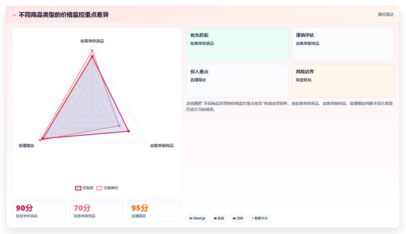The height and width of the screenshot is (234, 406).
Task: Click the 匹配度 data point at 直播爆款
Action: tap(43, 139)
